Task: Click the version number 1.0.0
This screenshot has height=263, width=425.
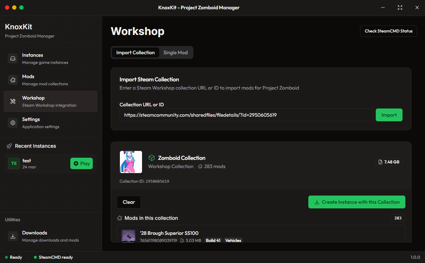Action: (415, 257)
